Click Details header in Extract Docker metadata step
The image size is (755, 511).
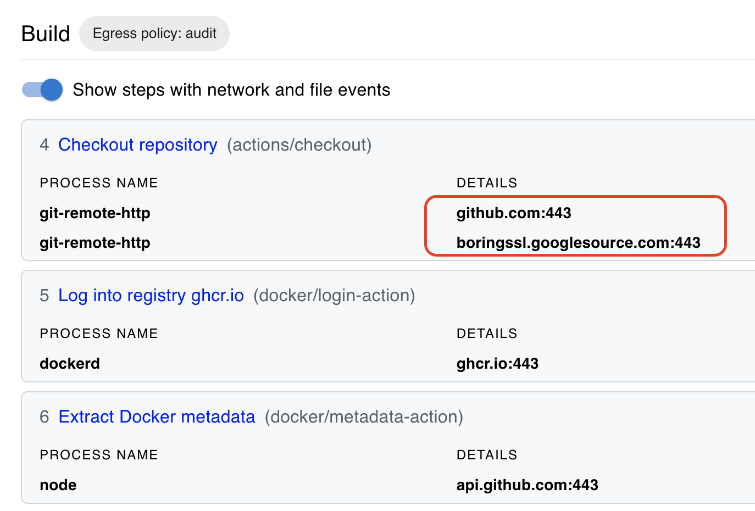[487, 455]
